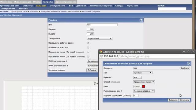Click Порядок сортировки input field
Viewport: 196px width, 110px height.
[136, 96]
